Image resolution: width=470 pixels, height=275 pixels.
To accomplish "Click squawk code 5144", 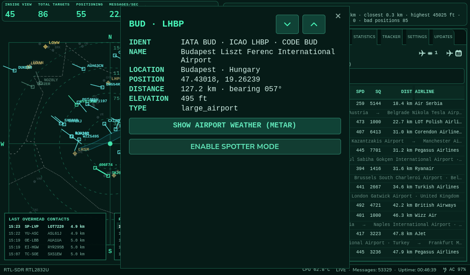I will [375, 104].
